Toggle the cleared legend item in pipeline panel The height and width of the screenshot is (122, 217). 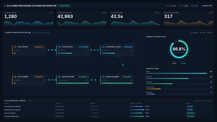(x=202, y=33)
